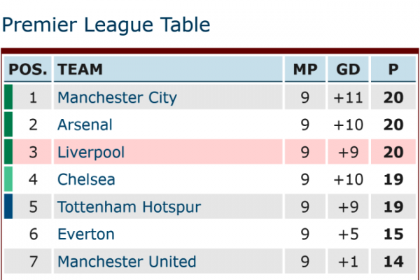Click the P points column header
This screenshot has height=280, width=420.
pyautogui.click(x=393, y=69)
